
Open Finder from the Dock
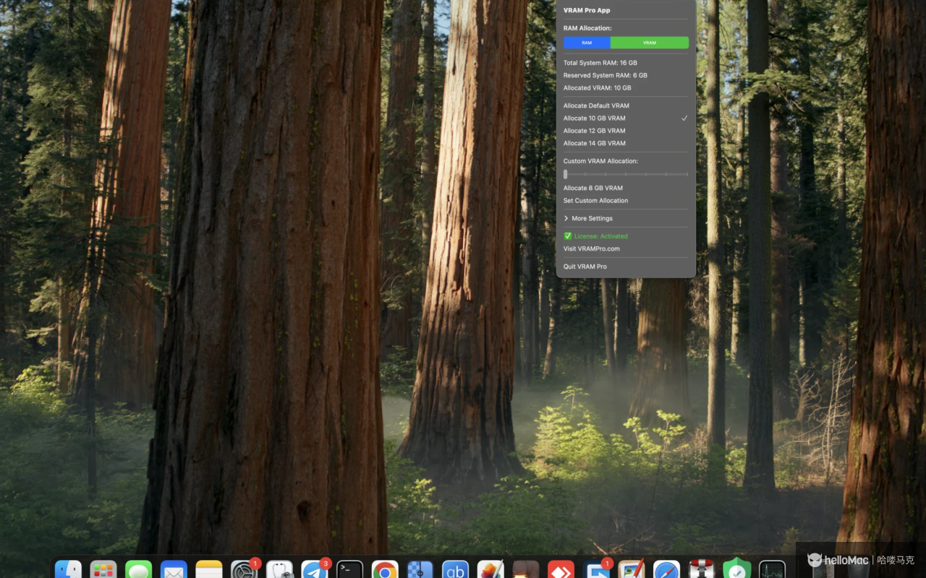[x=68, y=571]
